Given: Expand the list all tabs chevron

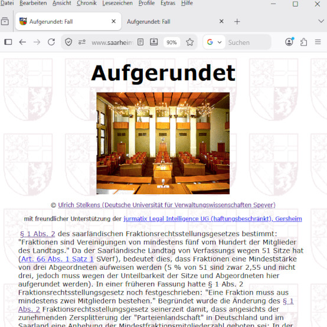Looking at the screenshot, I should click(x=321, y=21).
